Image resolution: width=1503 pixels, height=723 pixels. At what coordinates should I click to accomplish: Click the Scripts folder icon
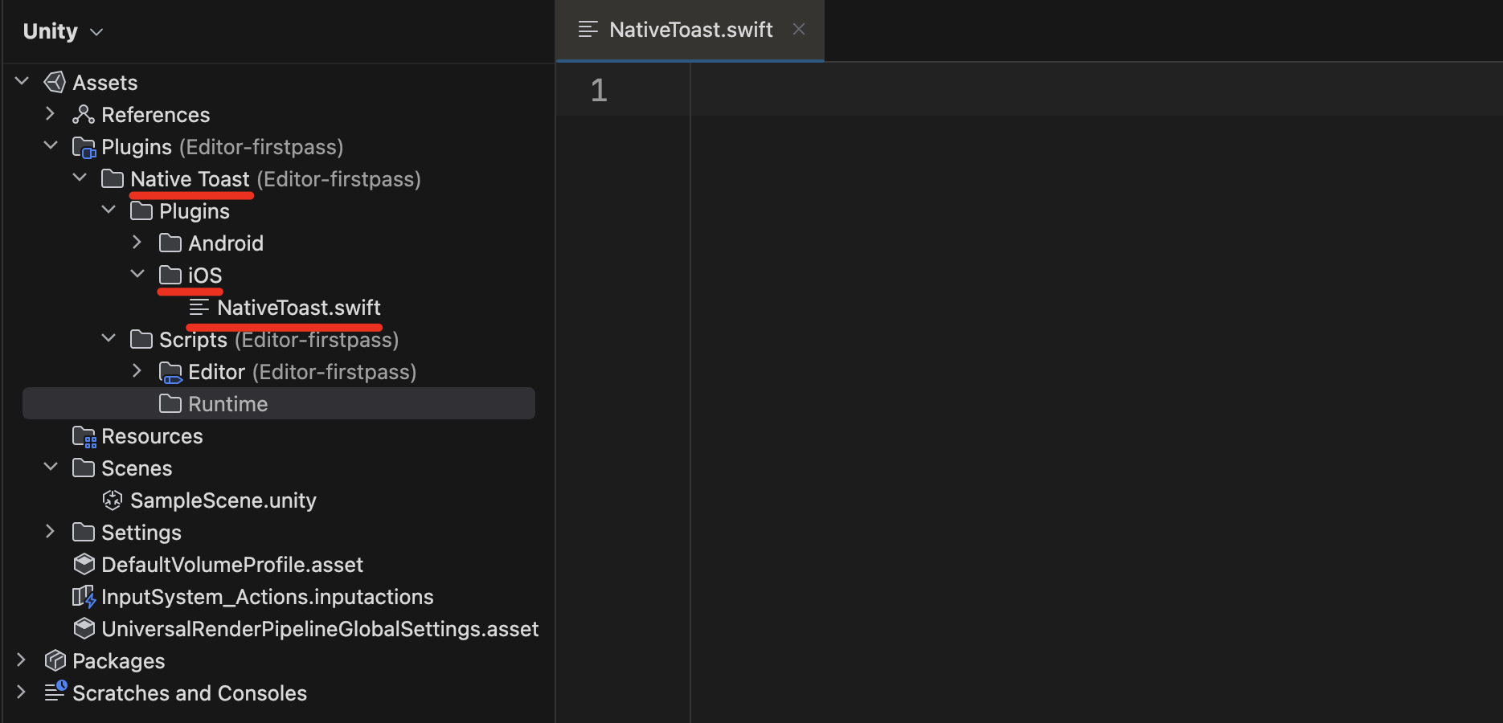pyautogui.click(x=141, y=339)
